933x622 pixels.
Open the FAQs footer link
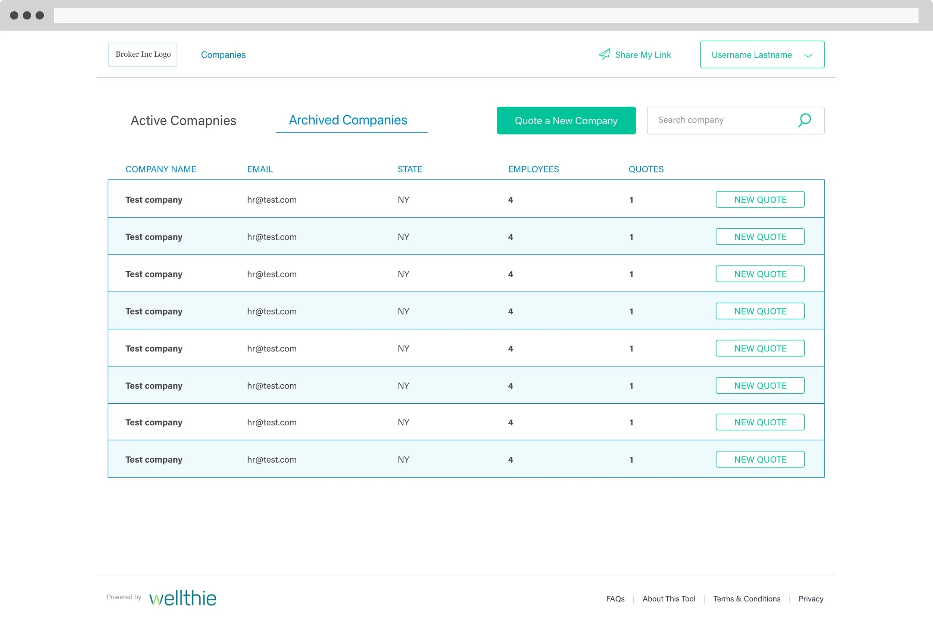point(615,598)
